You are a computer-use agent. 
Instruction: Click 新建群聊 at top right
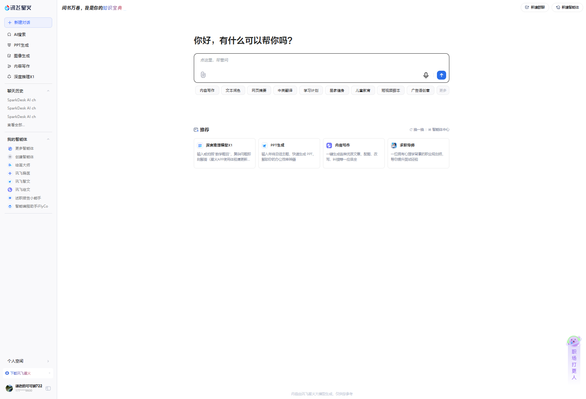point(535,7)
